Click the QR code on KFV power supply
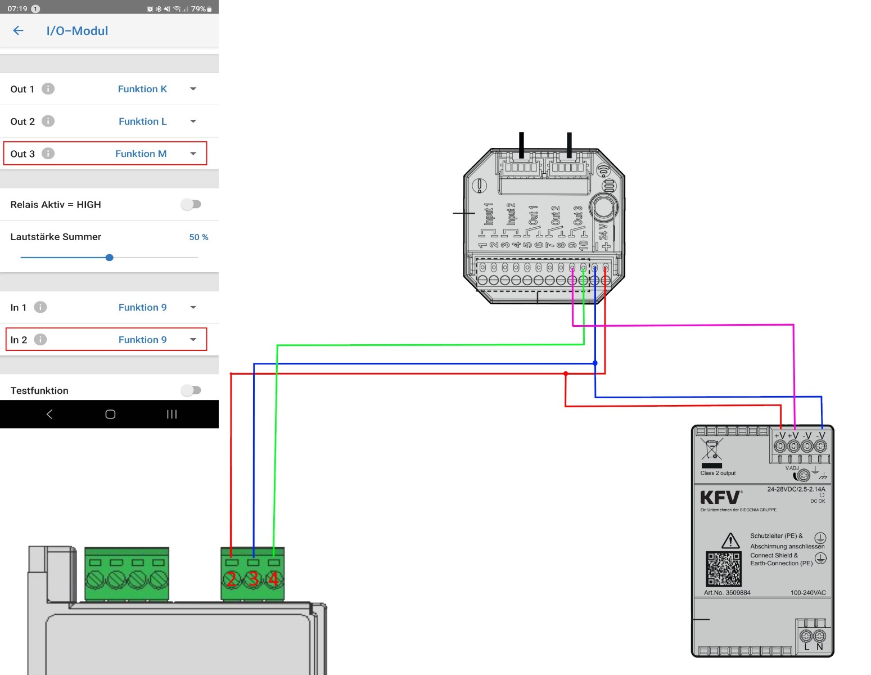871x675 pixels. point(724,569)
